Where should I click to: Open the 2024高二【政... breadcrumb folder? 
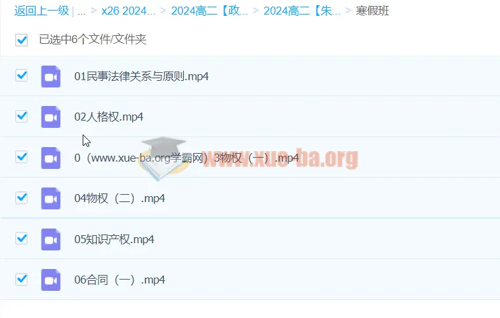tap(210, 11)
